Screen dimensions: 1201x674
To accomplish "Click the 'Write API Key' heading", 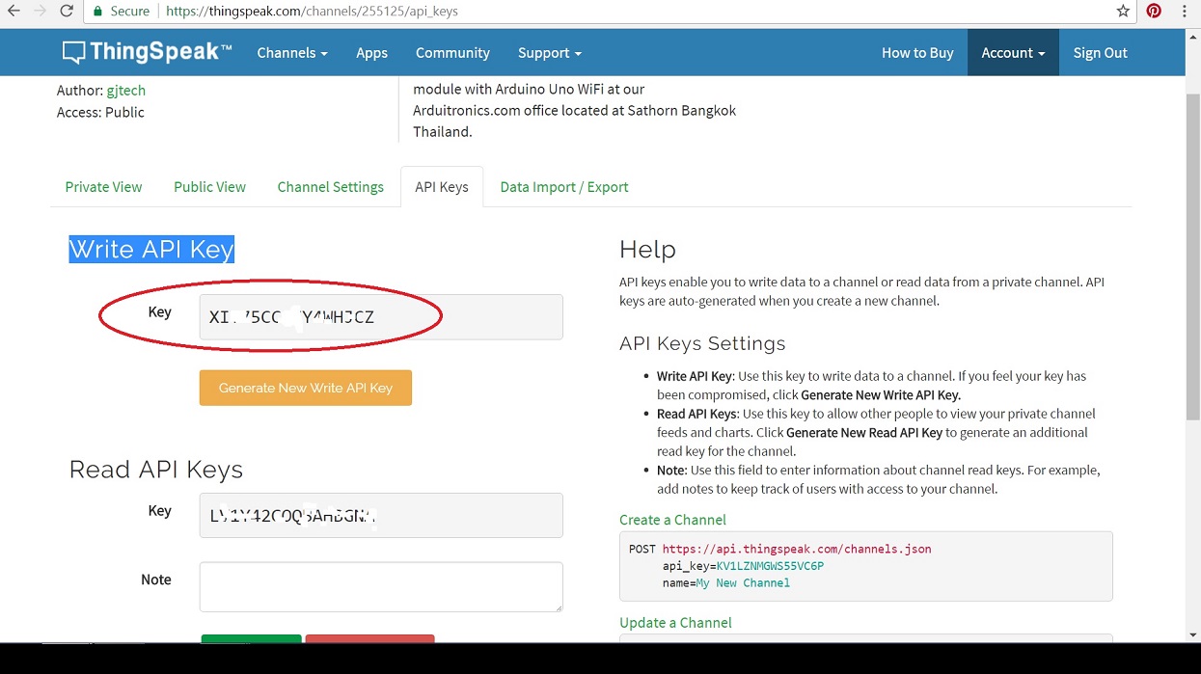I will pyautogui.click(x=151, y=250).
